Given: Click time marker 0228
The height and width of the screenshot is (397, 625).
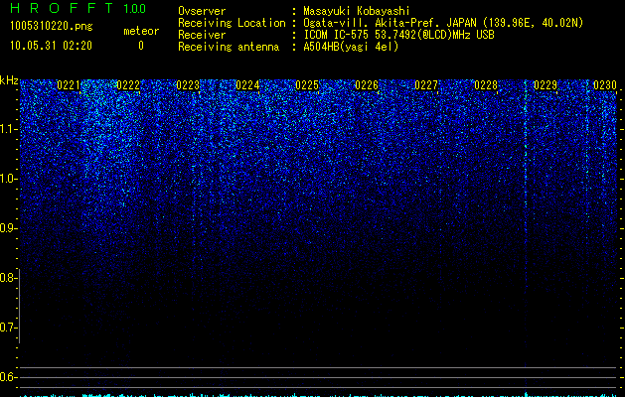Looking at the screenshot, I should 486,85.
